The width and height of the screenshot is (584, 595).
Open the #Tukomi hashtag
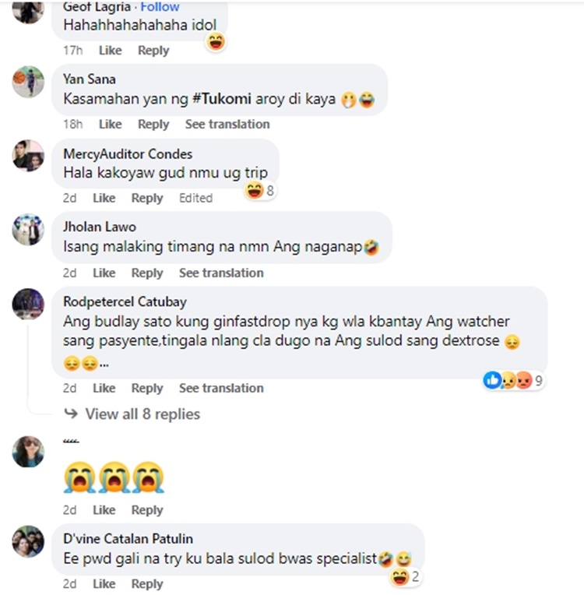(222, 99)
